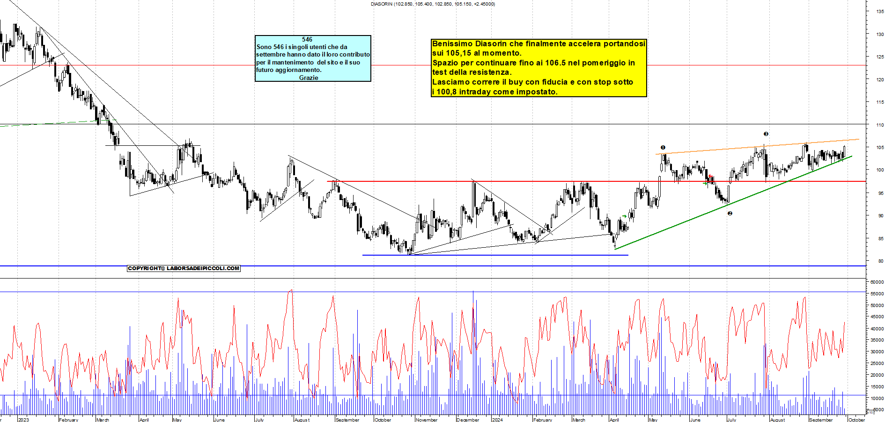Screen dimensions: 885x422
Task: Click the 115 price axis label
Action: click(880, 102)
